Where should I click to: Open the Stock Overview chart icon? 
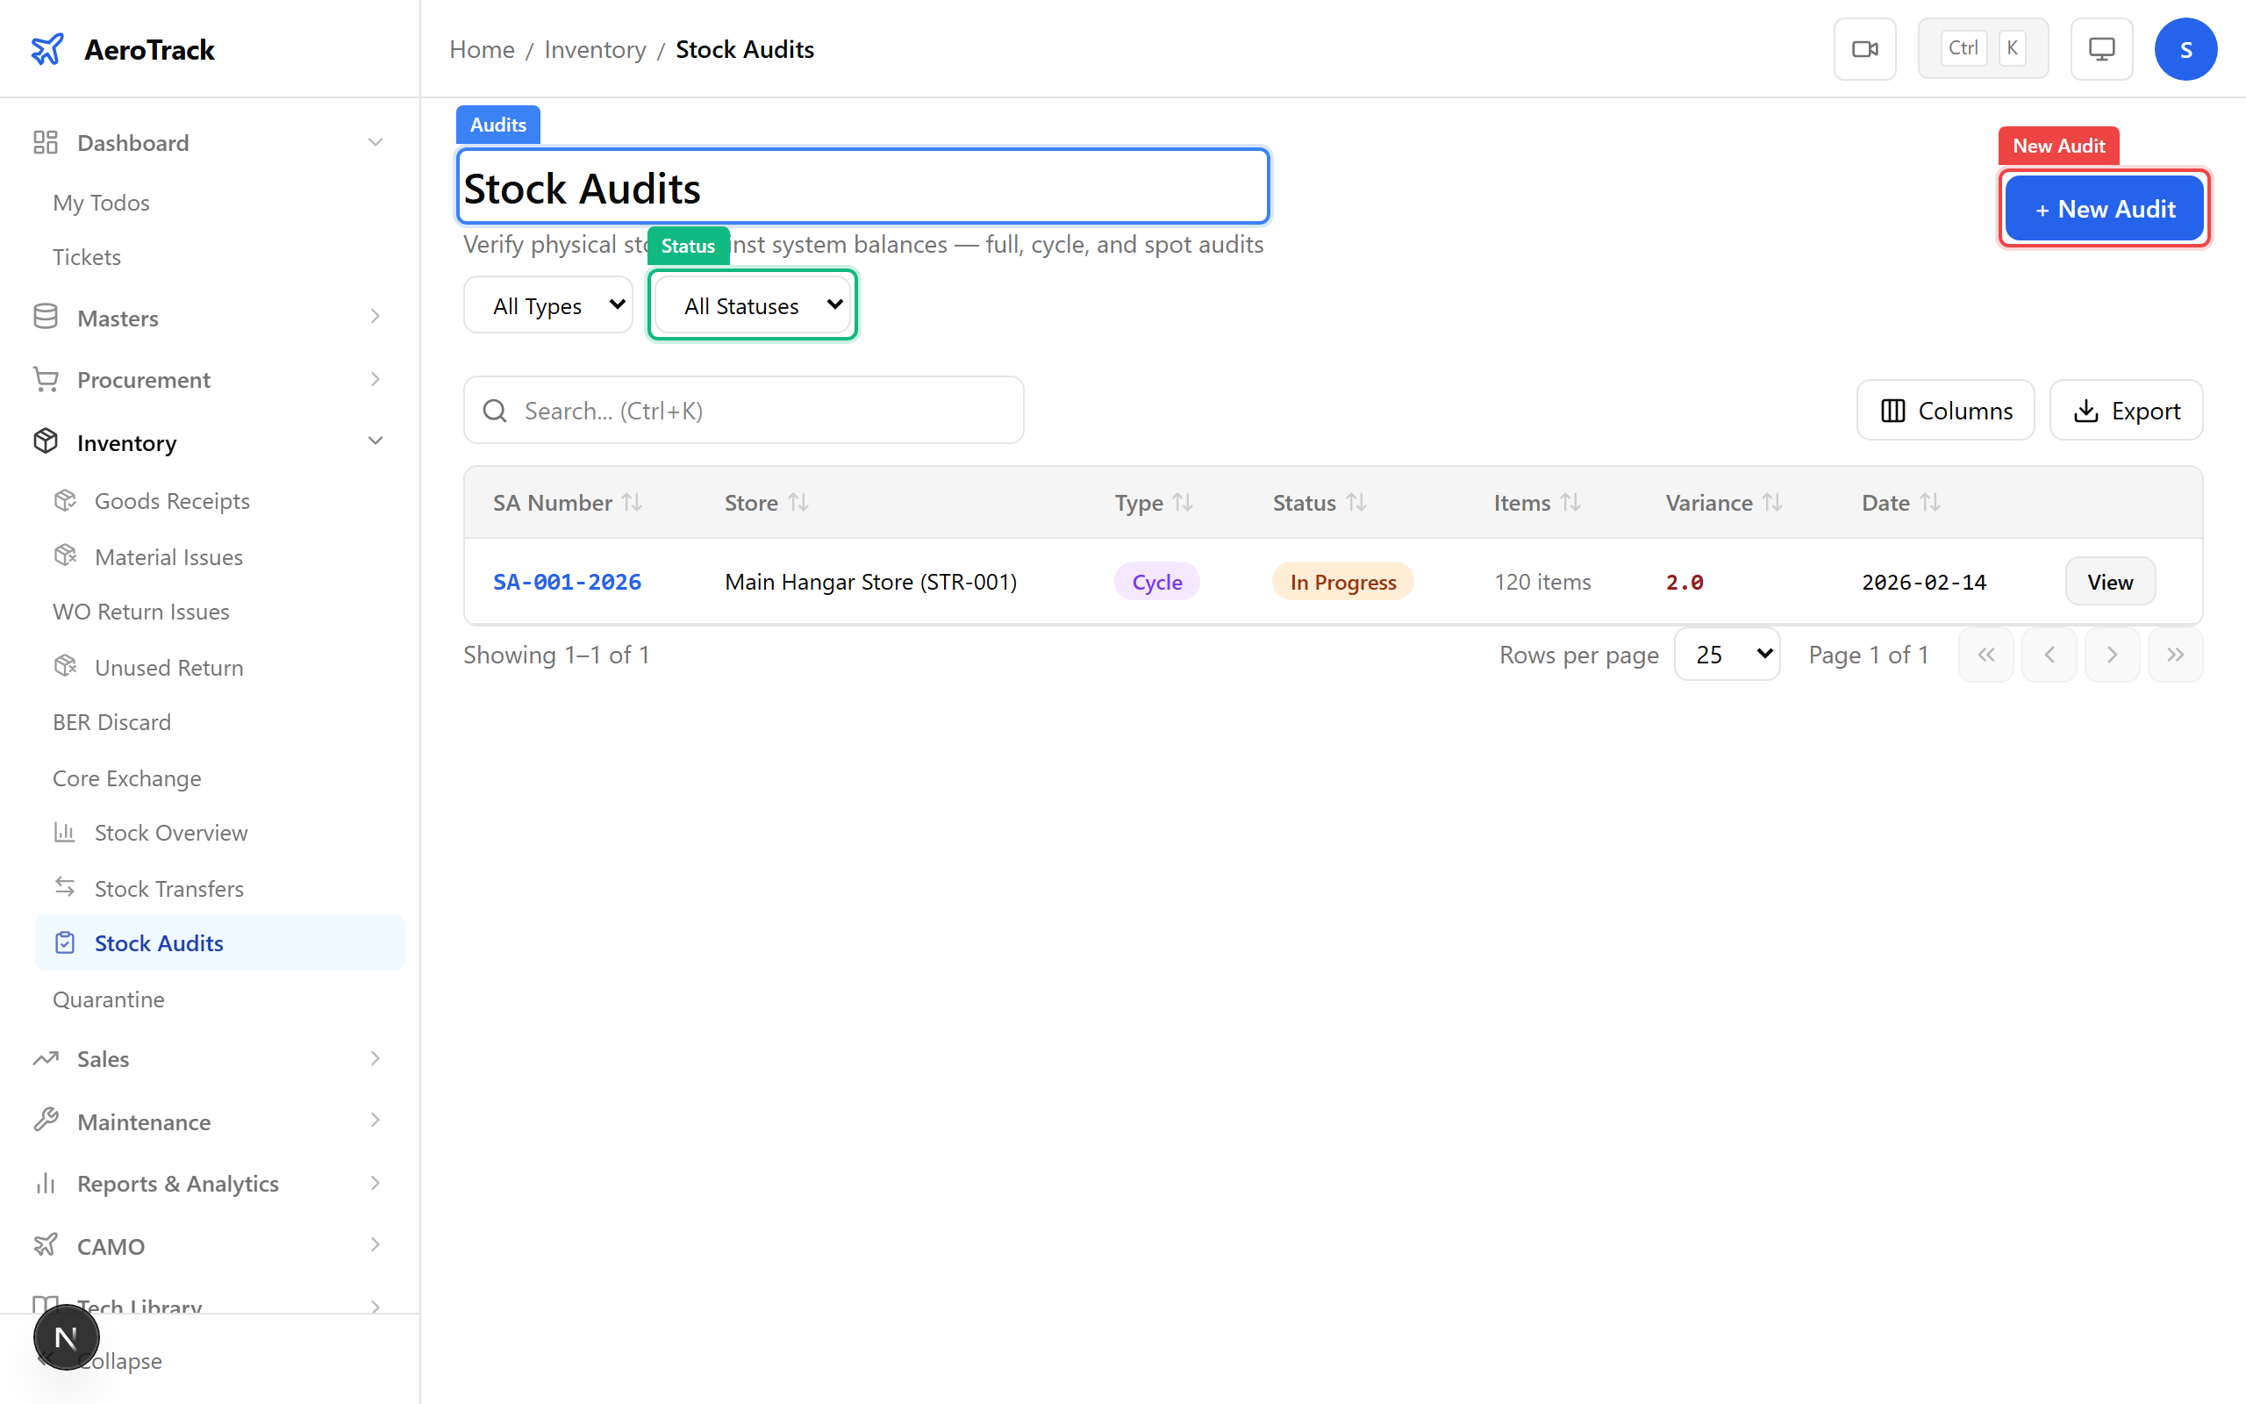[65, 832]
